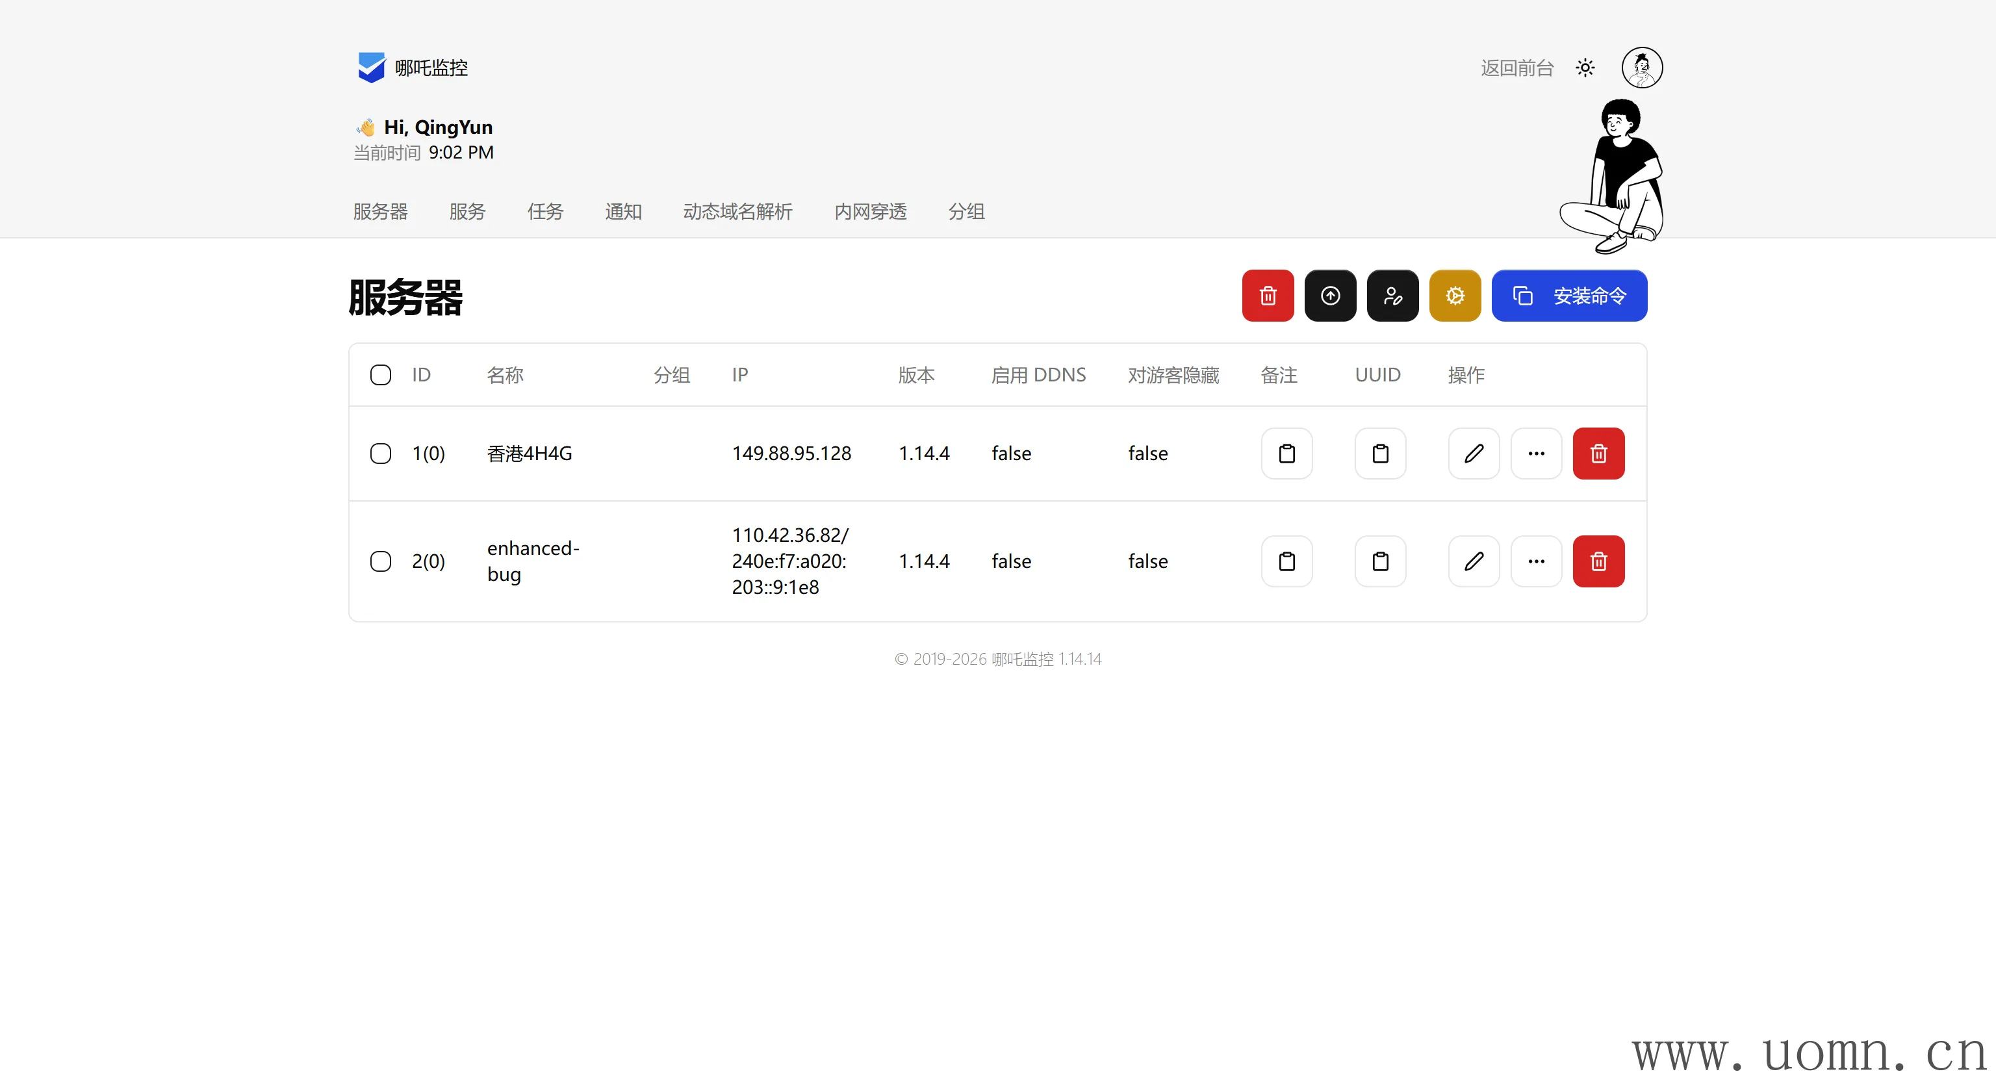Viewport: 1996px width, 1089px height.
Task: Click the red batch delete trash icon
Action: (1268, 295)
